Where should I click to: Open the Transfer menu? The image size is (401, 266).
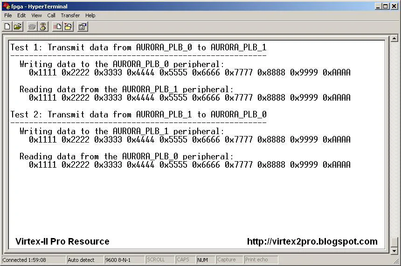coord(70,15)
